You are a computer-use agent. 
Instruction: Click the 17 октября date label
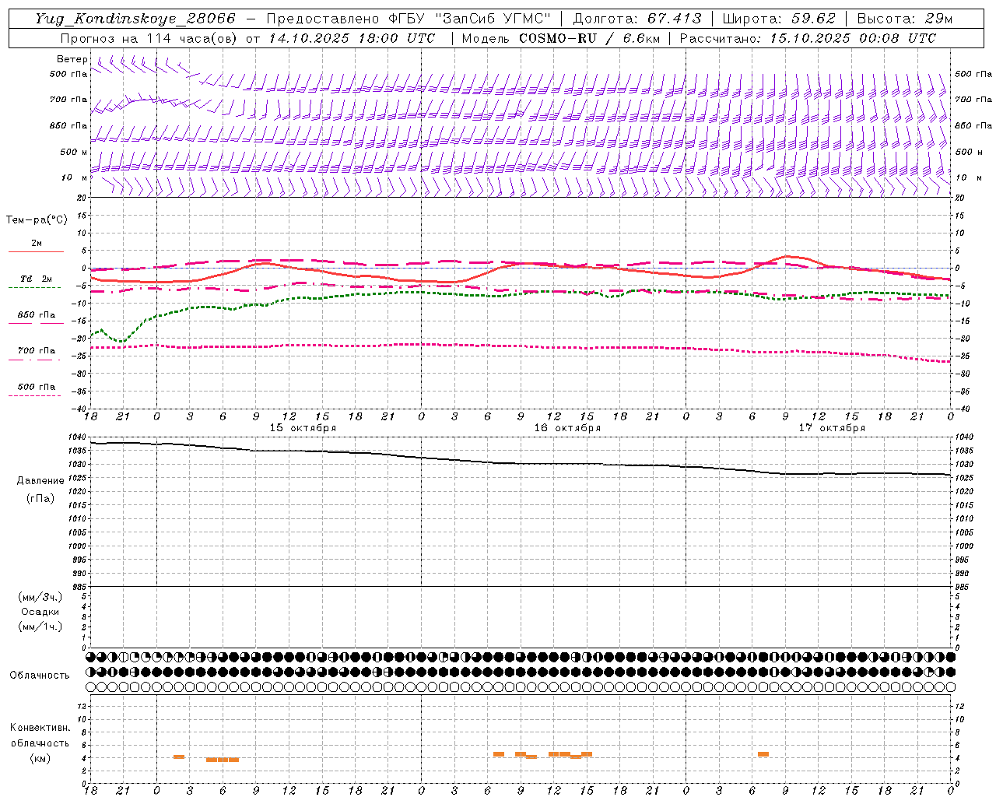(832, 428)
